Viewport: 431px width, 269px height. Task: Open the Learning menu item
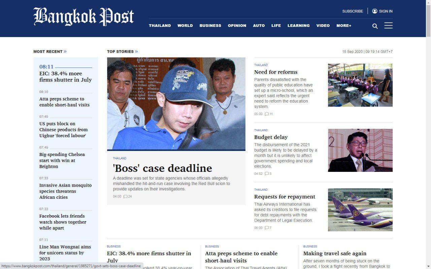(x=298, y=26)
